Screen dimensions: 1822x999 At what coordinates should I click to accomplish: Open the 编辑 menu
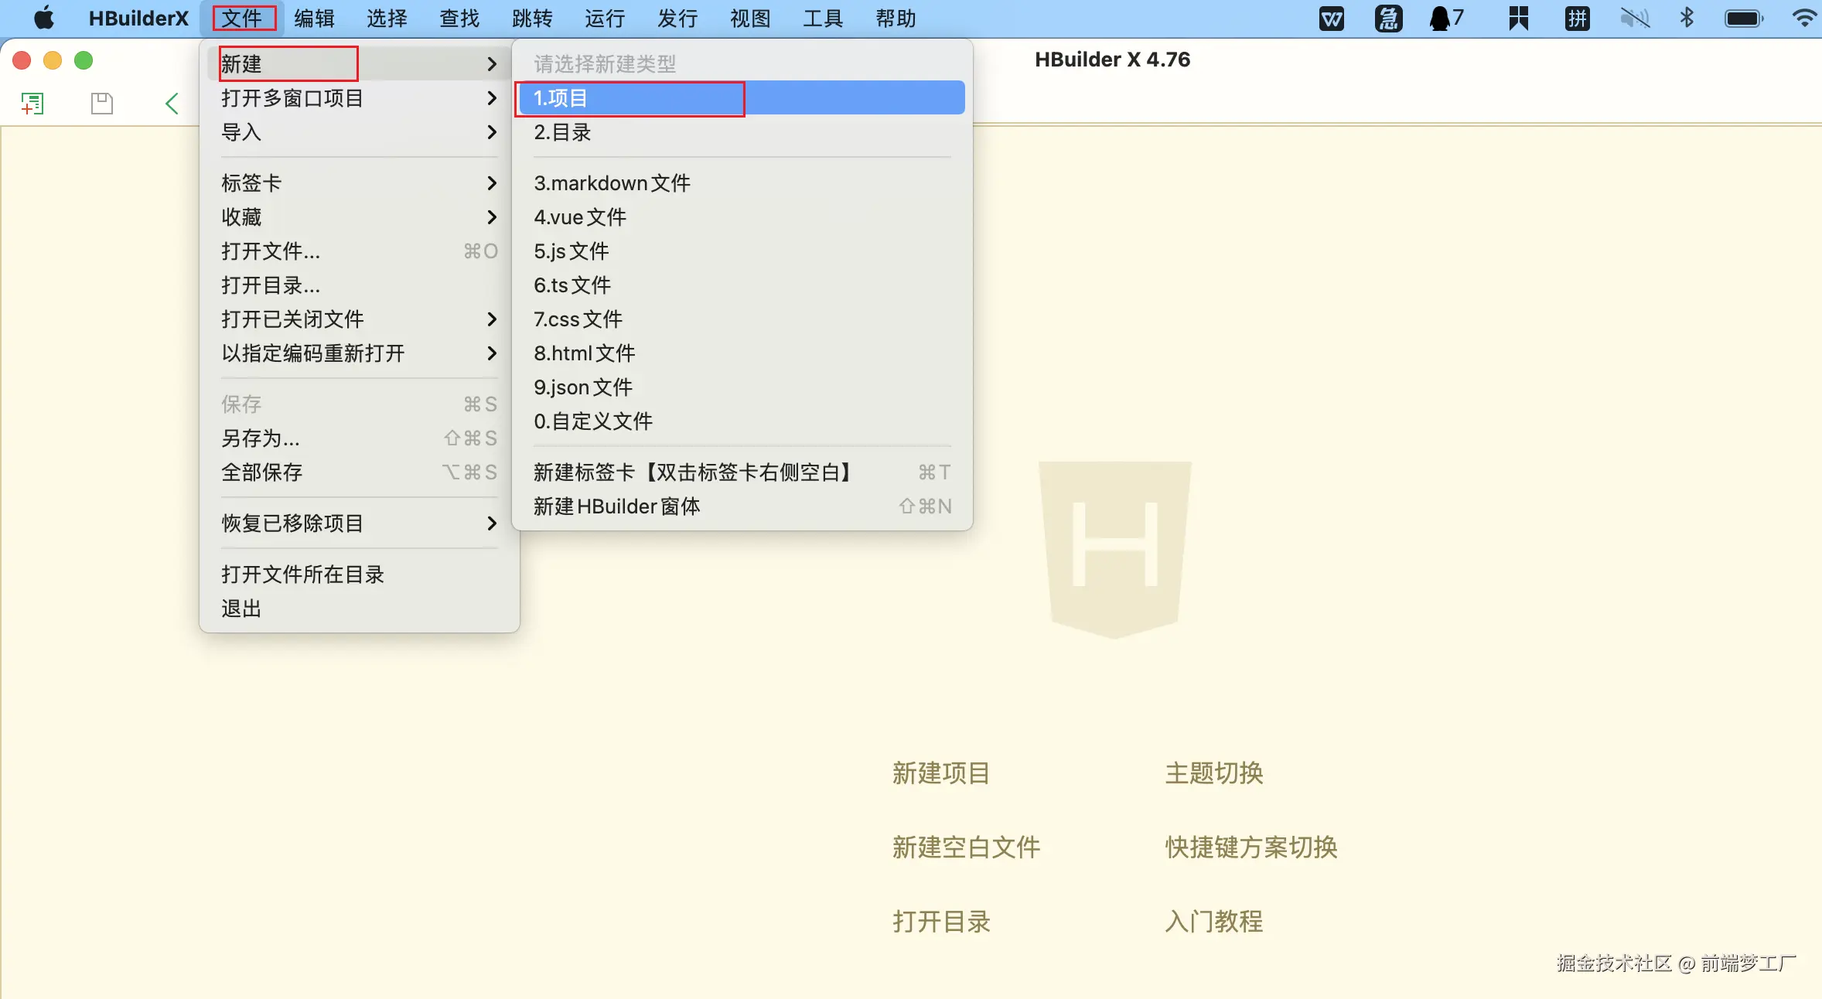314,18
